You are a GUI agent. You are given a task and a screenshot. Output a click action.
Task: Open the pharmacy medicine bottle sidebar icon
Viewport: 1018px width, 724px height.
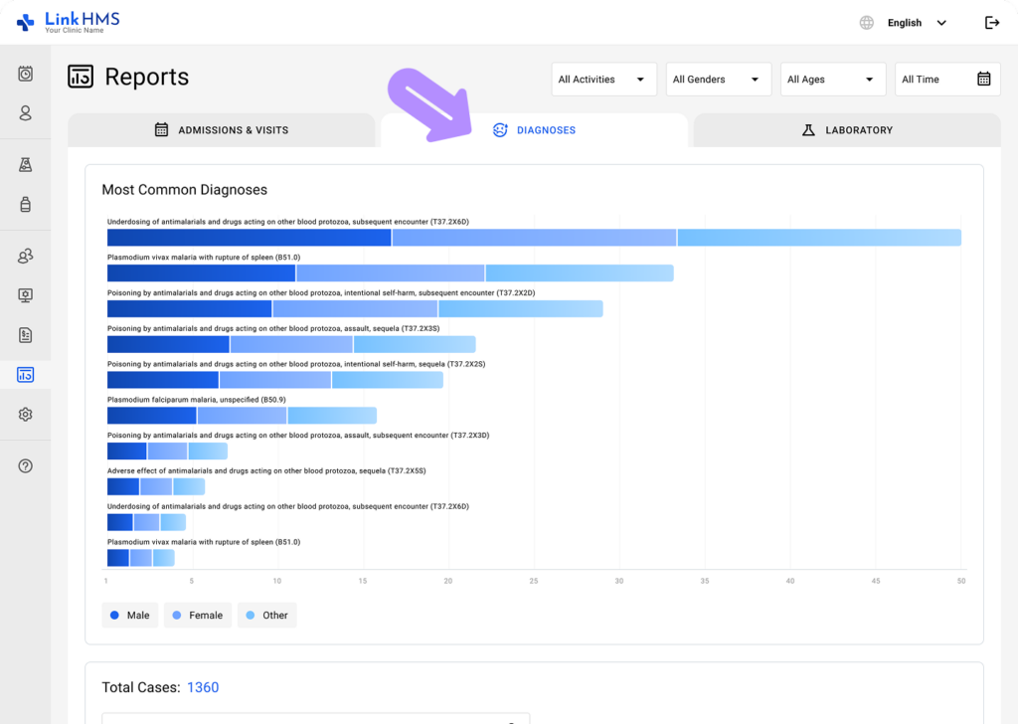click(25, 204)
